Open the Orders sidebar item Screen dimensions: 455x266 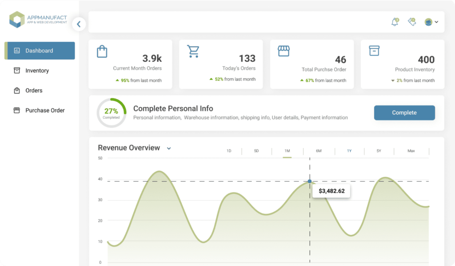[x=34, y=91]
